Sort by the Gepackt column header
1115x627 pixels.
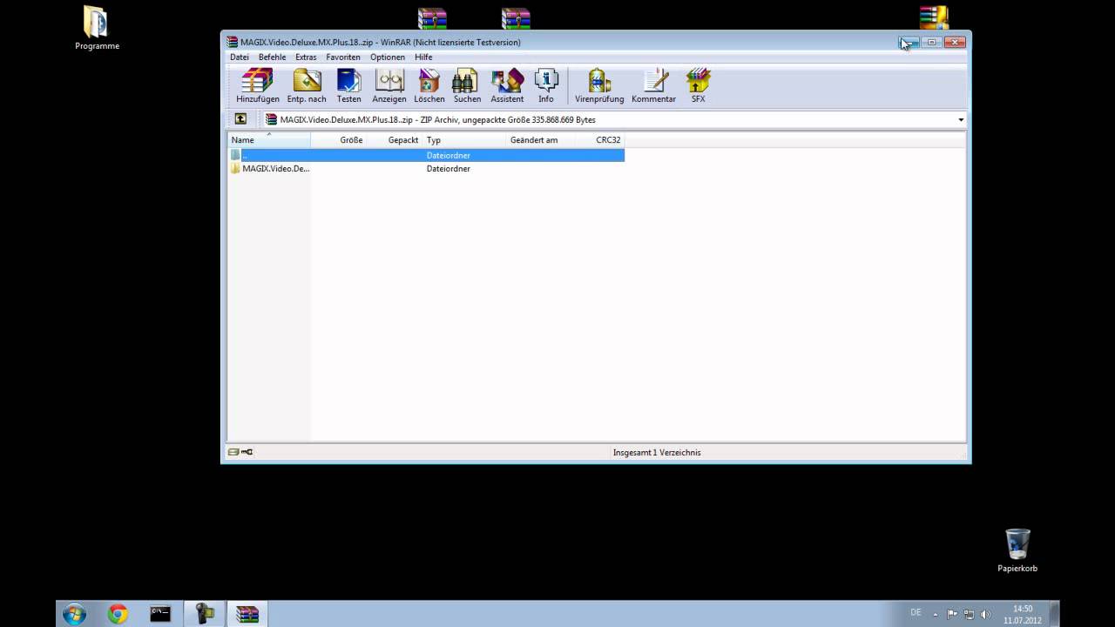point(394,139)
